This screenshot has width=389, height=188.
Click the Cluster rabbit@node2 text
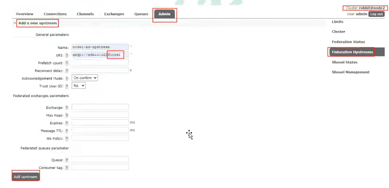coord(365,8)
